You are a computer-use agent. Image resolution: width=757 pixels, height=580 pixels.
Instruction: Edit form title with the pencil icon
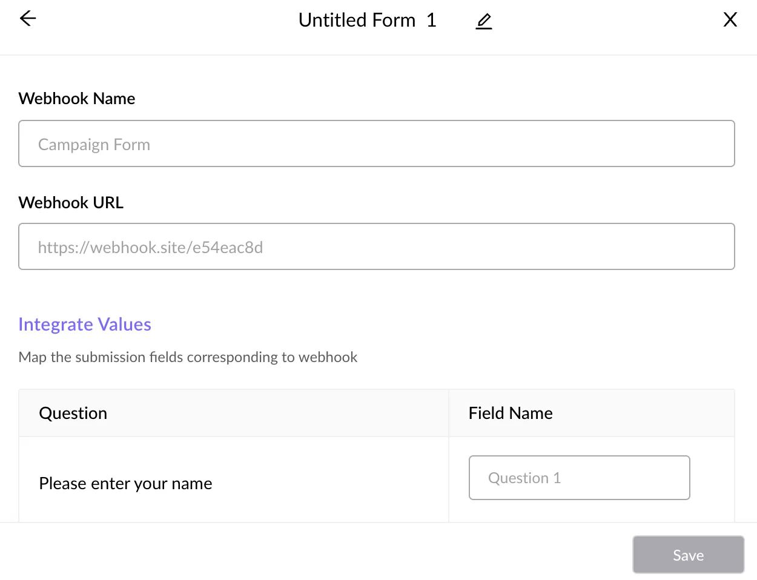pos(483,22)
